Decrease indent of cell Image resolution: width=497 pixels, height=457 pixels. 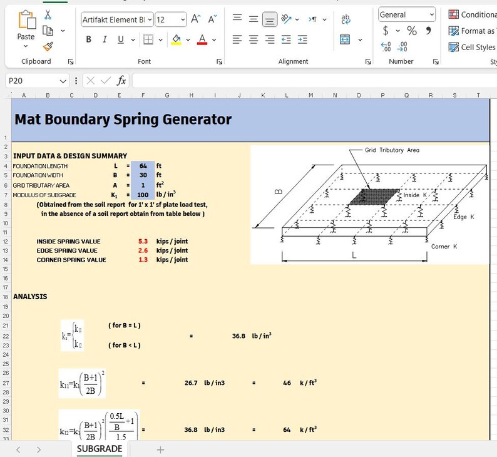pos(286,39)
